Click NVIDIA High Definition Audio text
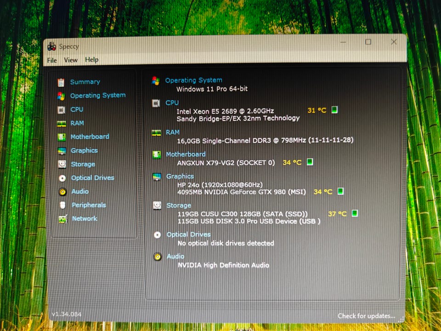This screenshot has width=441, height=331. point(224,265)
